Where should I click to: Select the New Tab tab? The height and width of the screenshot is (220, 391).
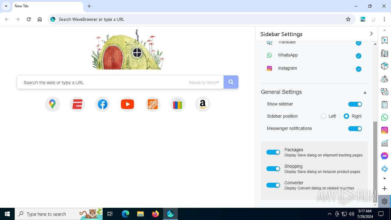point(47,6)
